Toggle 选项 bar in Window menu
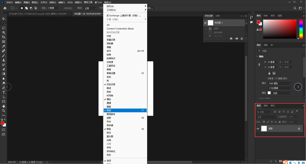This screenshot has height=164, width=306. (x=125, y=161)
